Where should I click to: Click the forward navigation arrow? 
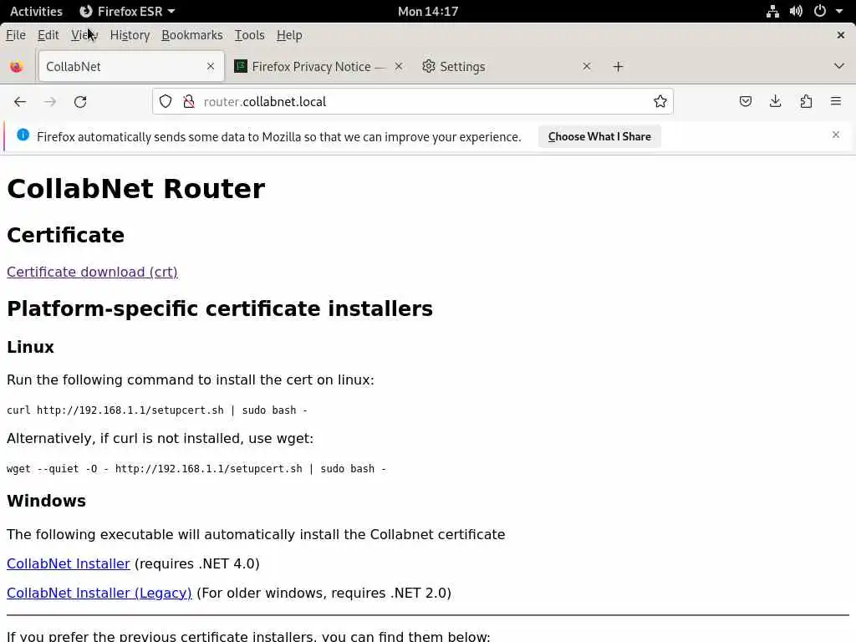pos(50,101)
